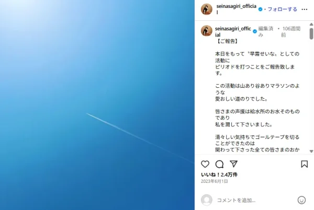Image resolution: width=314 pixels, height=210 pixels.
Task: Open comments via speech bubble icon
Action: click(219, 164)
